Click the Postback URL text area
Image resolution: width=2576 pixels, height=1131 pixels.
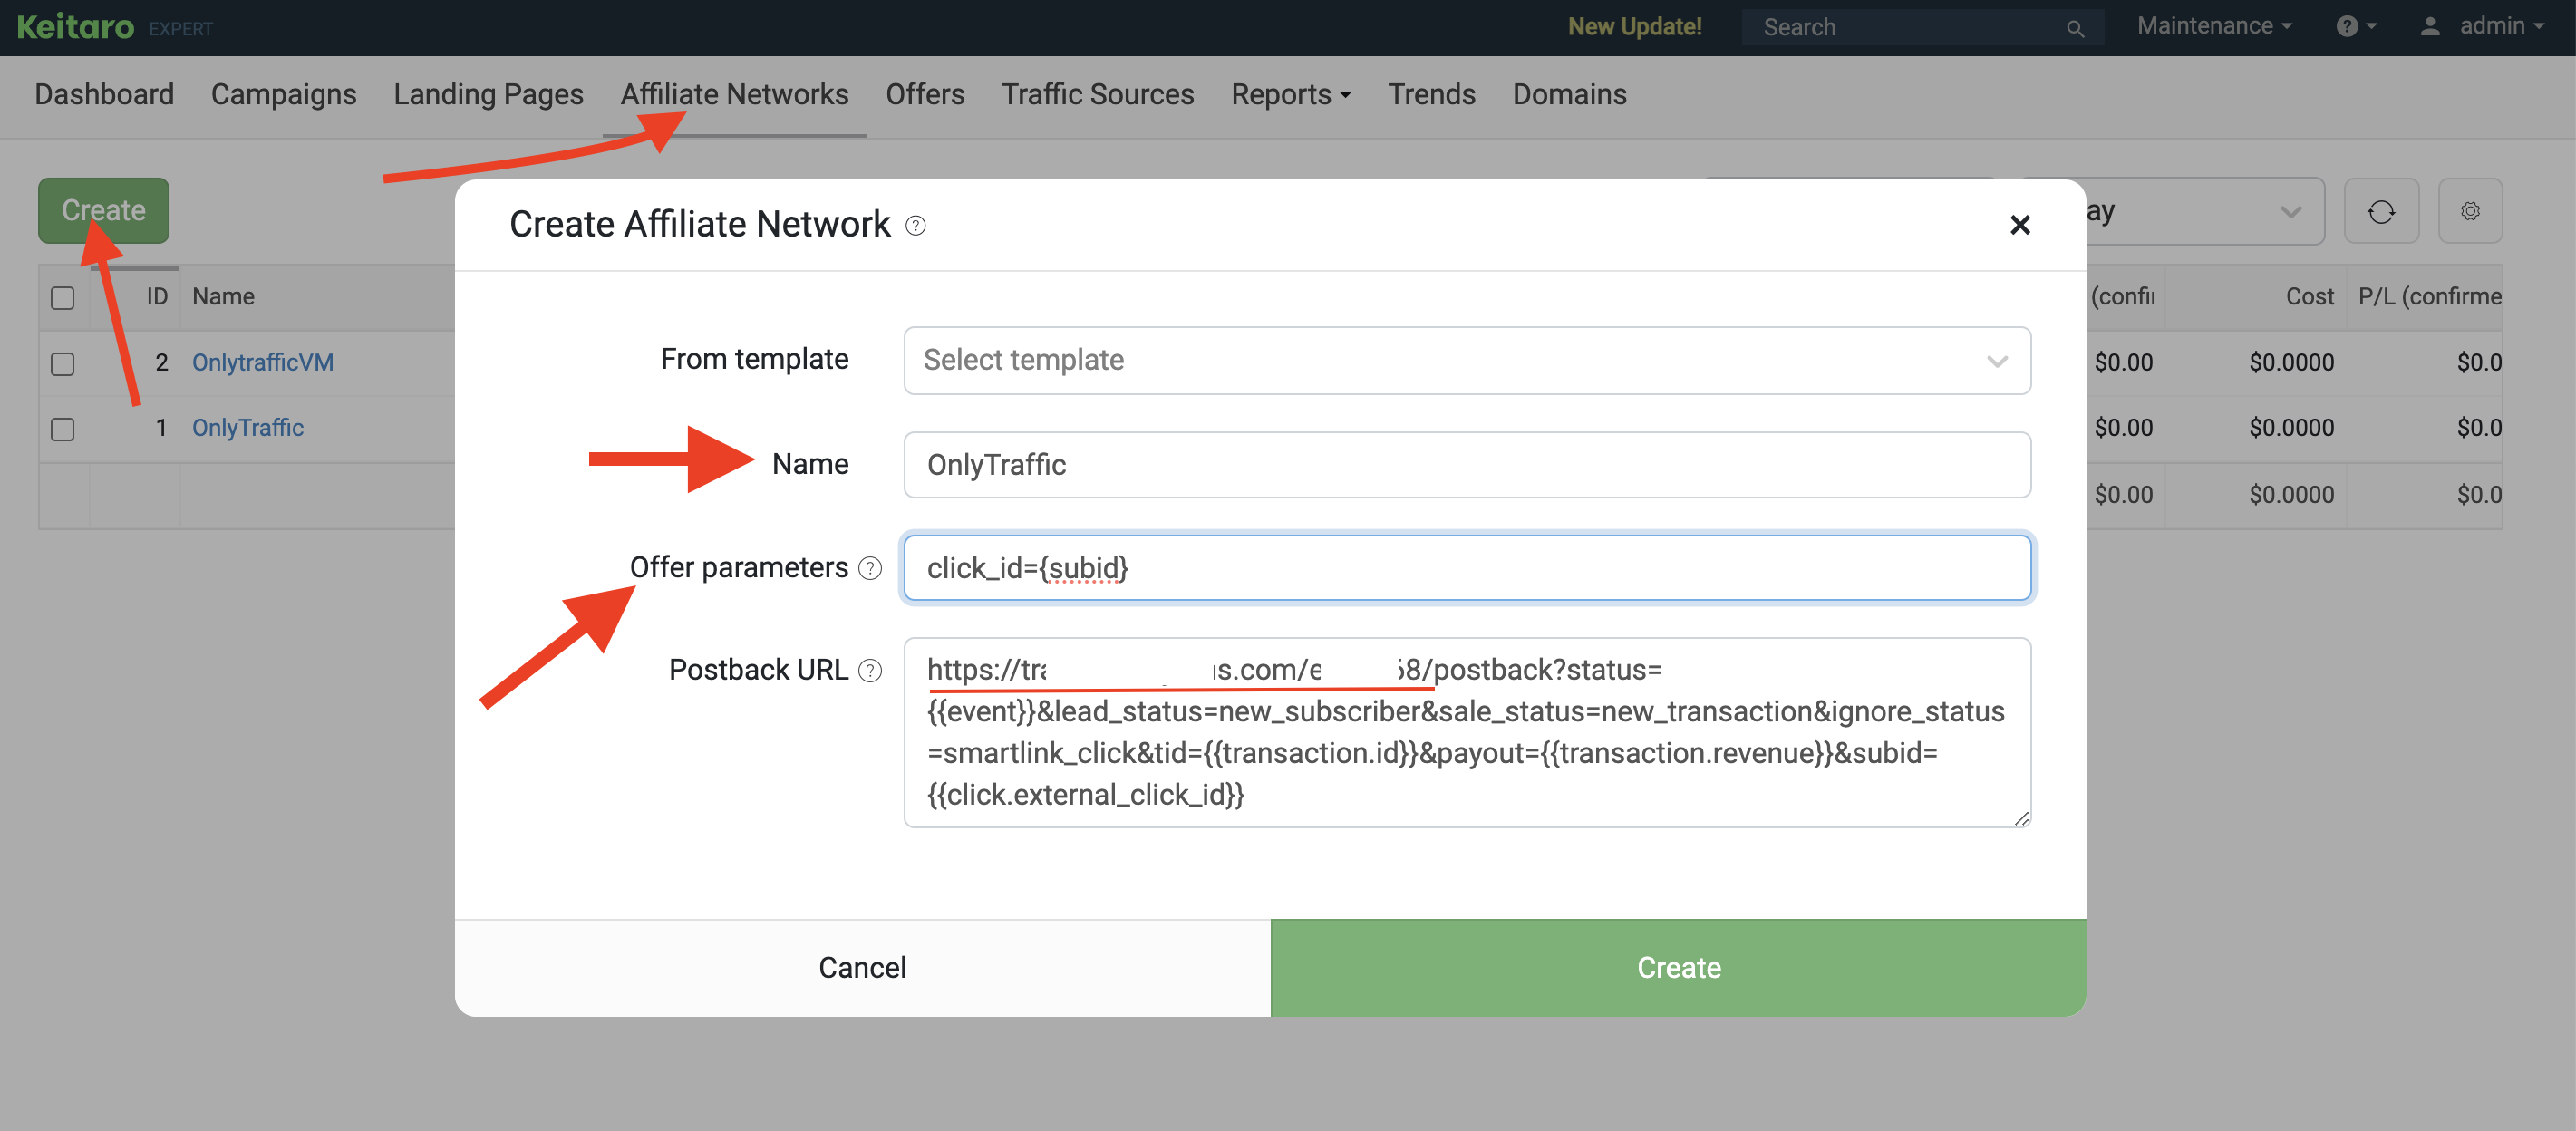coord(1467,733)
